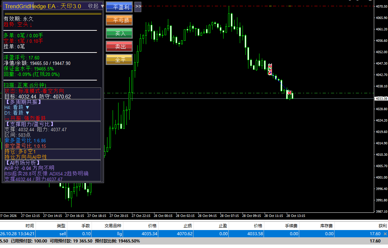Image resolution: width=388 pixels, height=248 pixels.
Task: Select the TrendGridHedge EA panel title
Action: click(43, 6)
